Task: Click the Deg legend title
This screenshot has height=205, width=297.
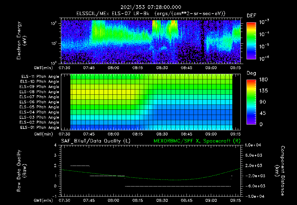Action: click(x=251, y=73)
